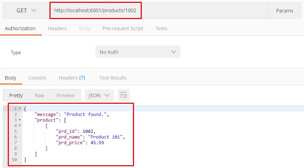
Task: Collapse the object fold arrow on line 4
Action: 20,126
